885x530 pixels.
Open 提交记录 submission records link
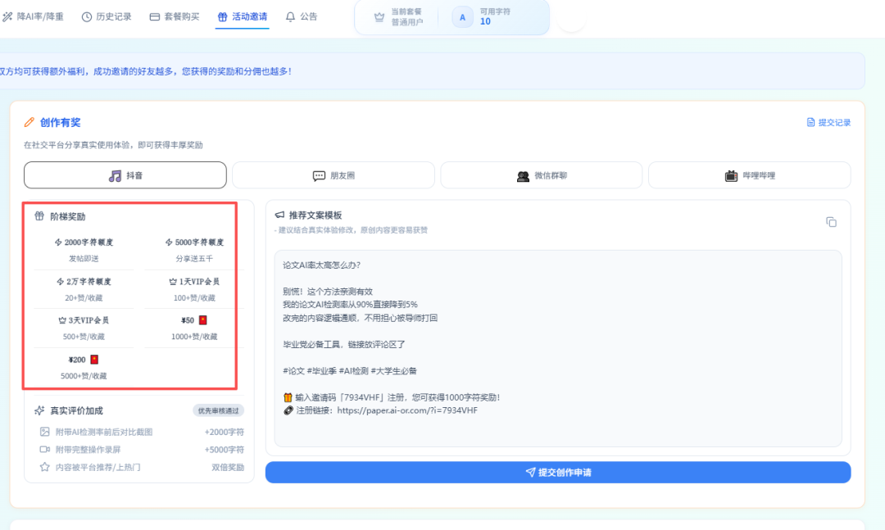[x=828, y=123]
